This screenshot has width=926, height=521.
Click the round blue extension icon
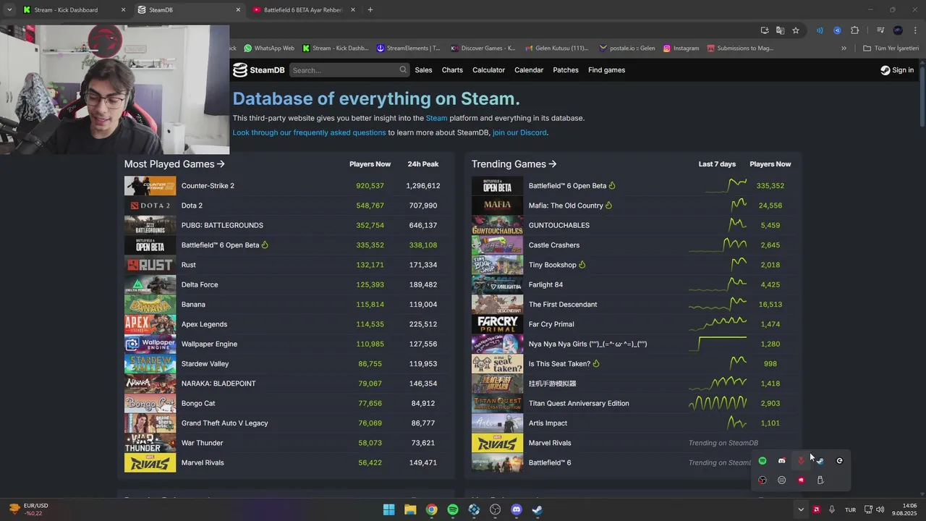click(837, 30)
